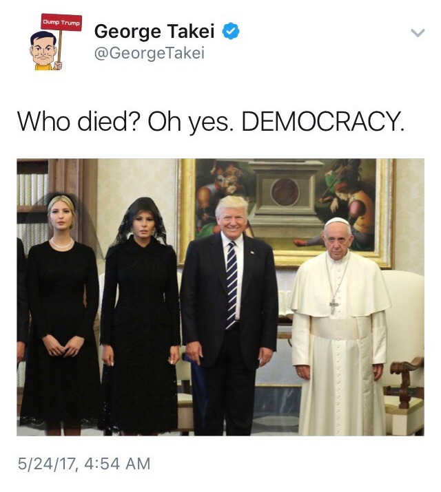Click the white skullcap in the photo
441x492 pixels.
tap(337, 222)
